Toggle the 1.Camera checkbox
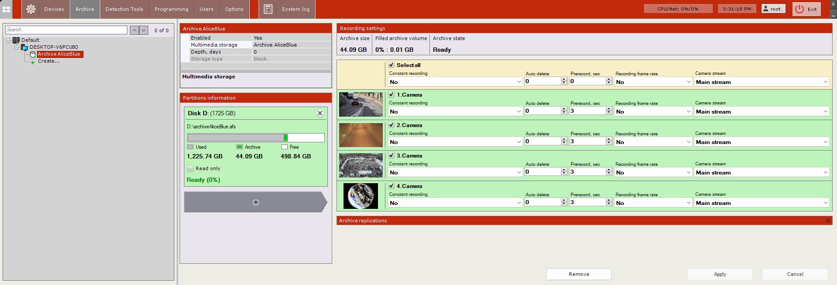 (391, 94)
